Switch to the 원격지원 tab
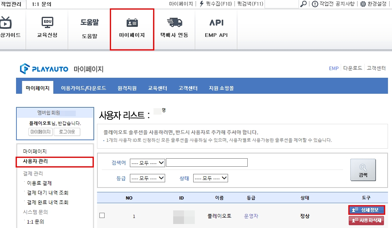This screenshot has height=228, width=392. click(x=127, y=88)
